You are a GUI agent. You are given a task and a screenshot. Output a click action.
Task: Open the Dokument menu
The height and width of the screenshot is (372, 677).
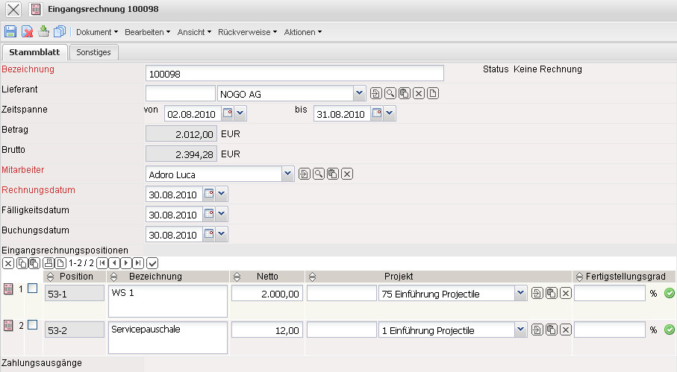(x=97, y=32)
